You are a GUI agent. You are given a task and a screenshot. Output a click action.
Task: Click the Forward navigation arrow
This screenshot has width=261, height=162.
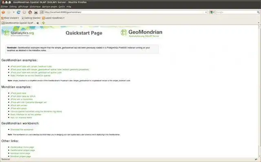(9, 12)
